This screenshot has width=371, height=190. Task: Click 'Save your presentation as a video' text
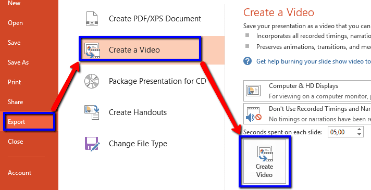(307, 26)
